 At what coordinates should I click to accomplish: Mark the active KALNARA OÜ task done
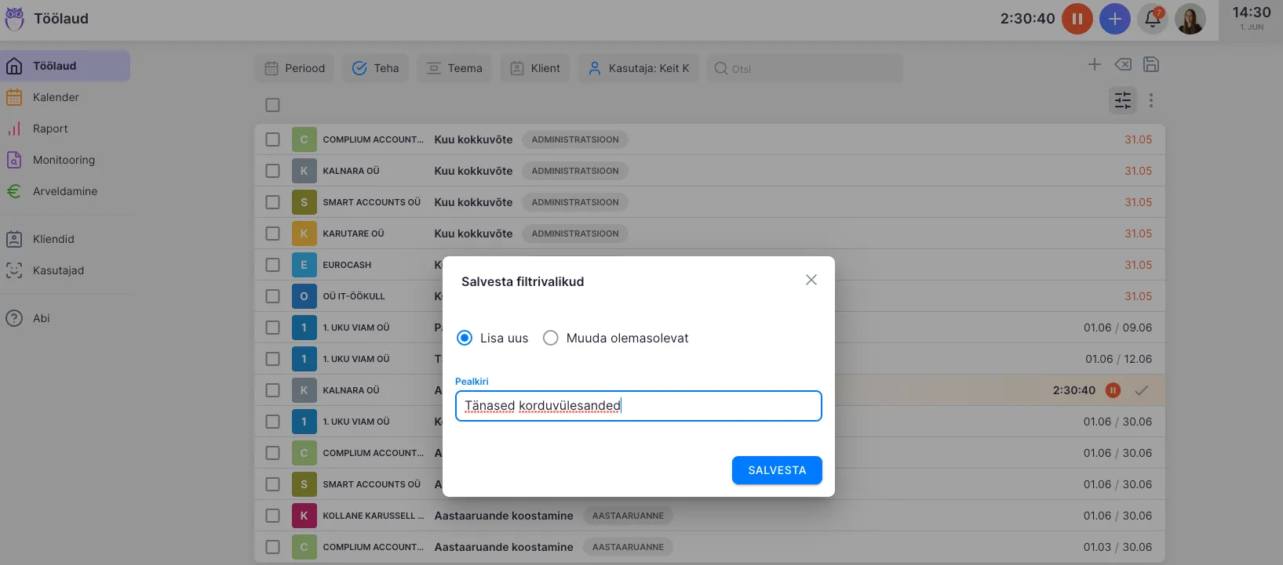tap(1142, 390)
